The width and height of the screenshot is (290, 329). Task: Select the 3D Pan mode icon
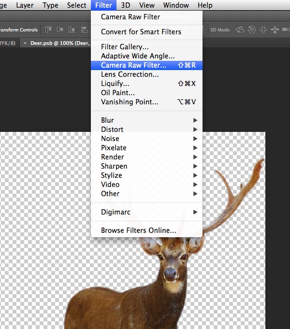coord(263,30)
